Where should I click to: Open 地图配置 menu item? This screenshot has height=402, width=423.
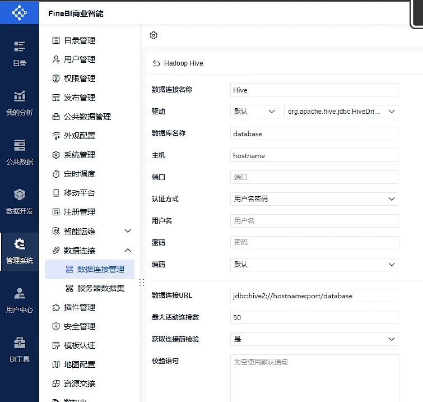[90, 365]
